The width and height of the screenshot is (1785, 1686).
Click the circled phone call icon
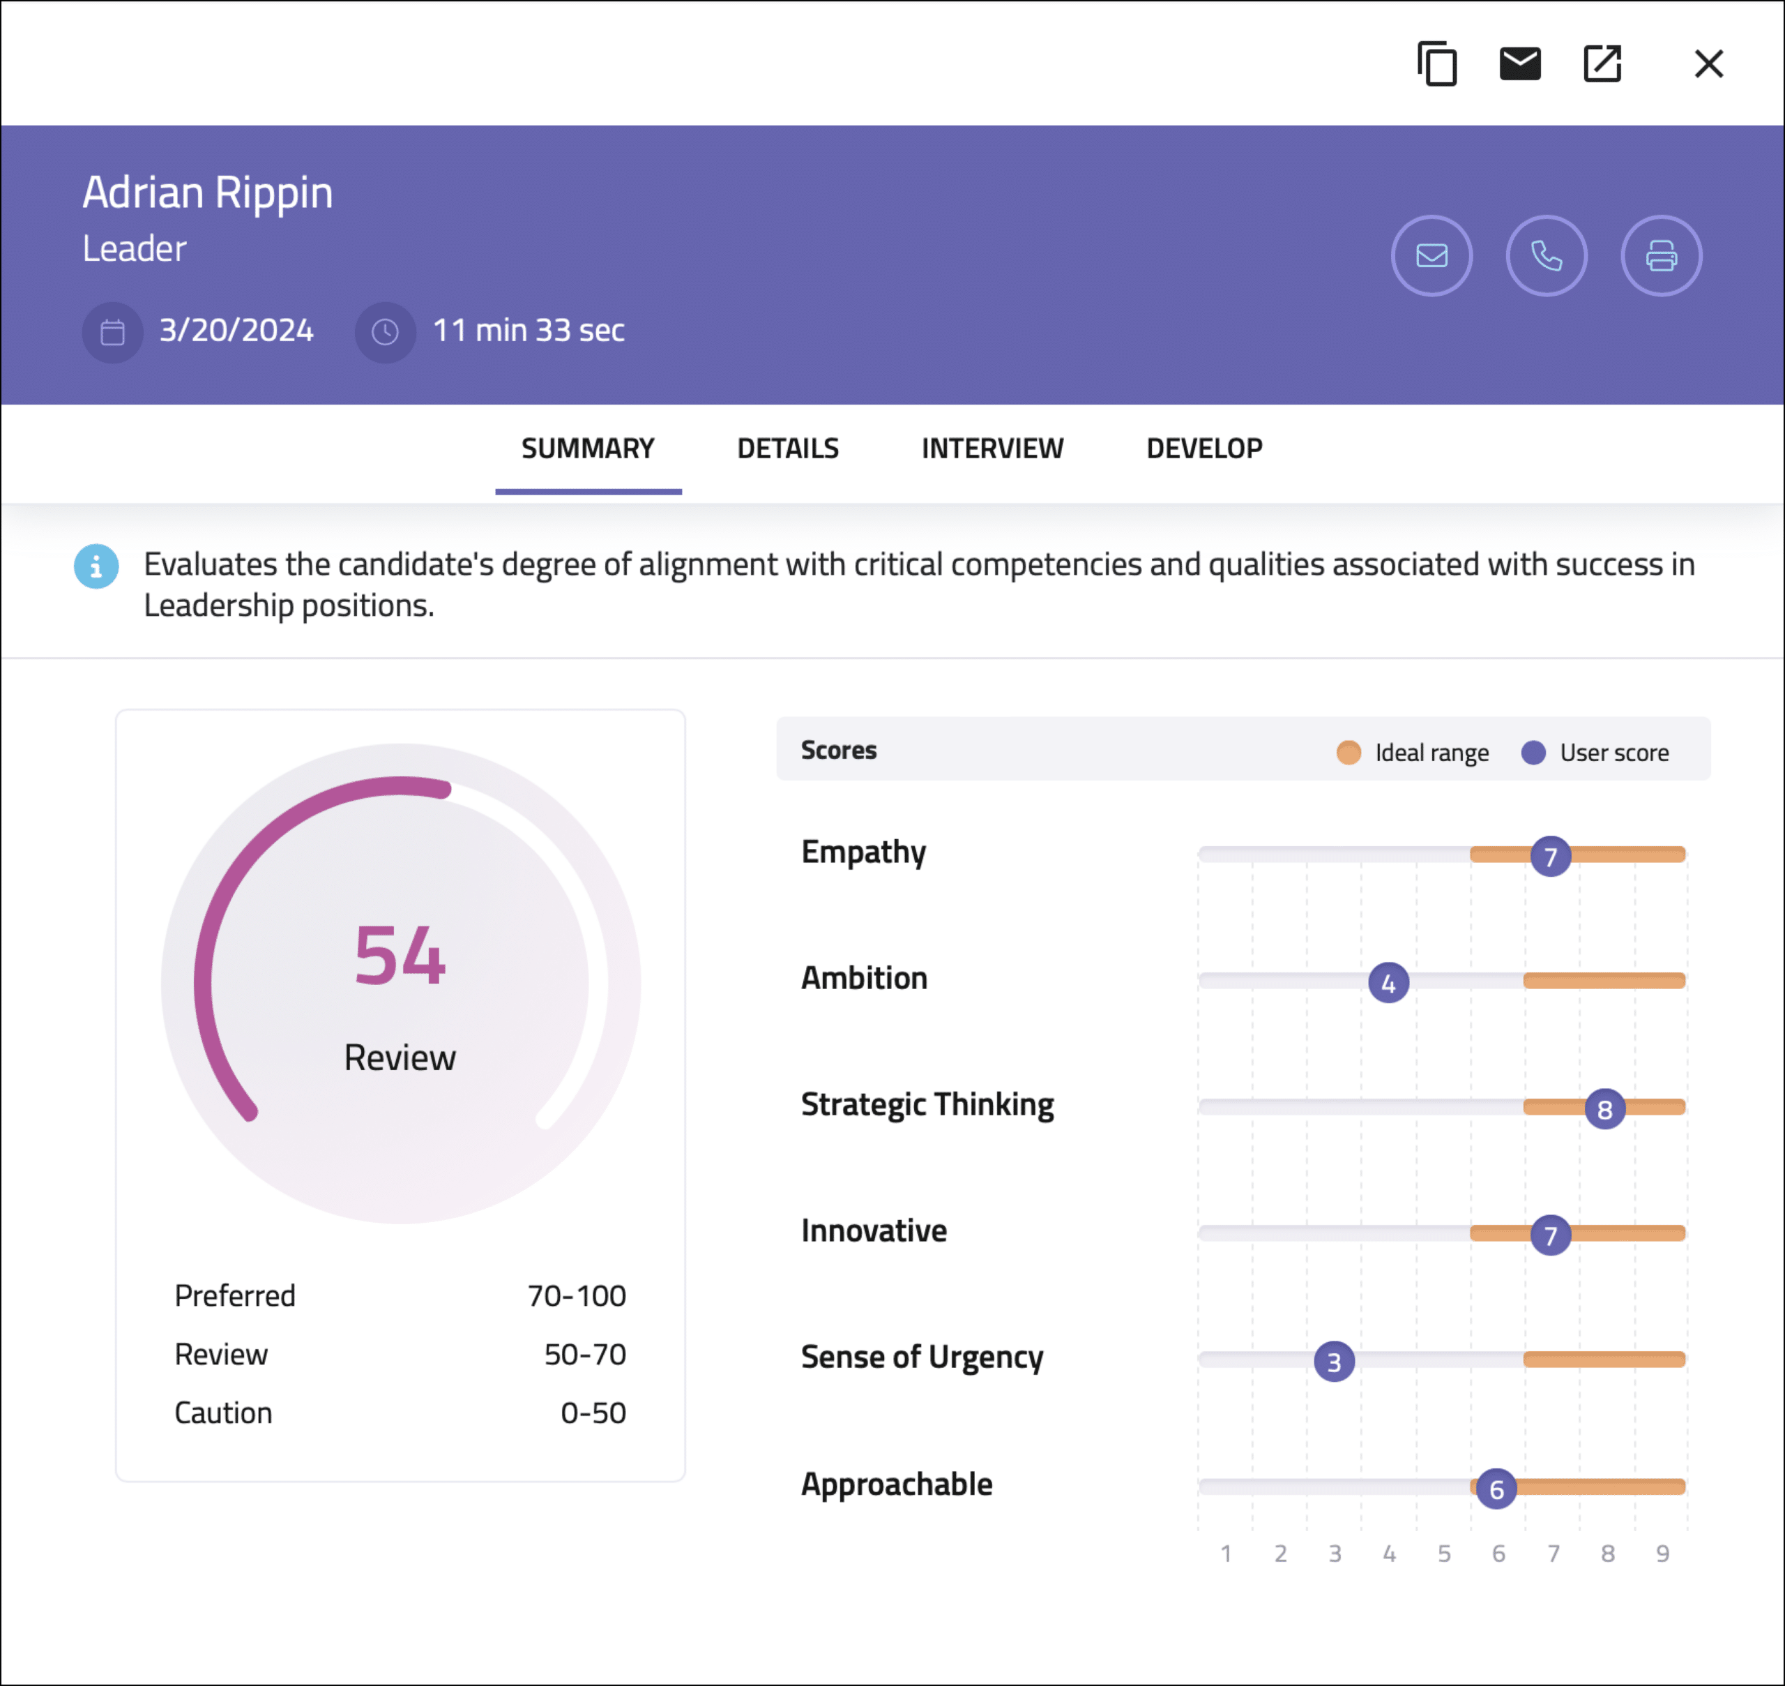[x=1546, y=255]
